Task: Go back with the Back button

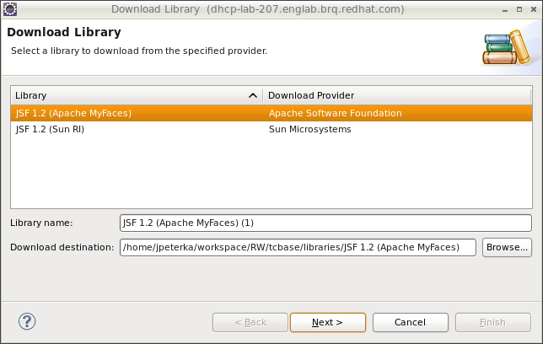Action: tap(250, 322)
